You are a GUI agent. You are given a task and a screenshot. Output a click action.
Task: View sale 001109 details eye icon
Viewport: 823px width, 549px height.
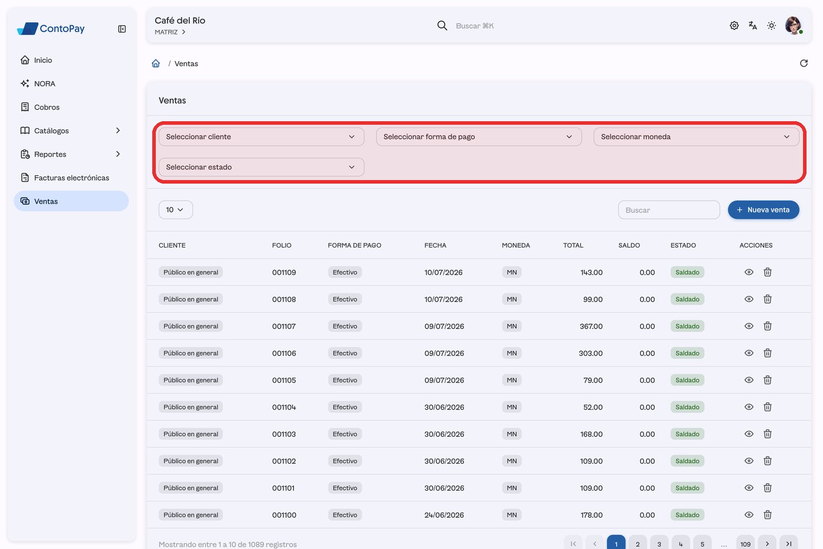(748, 272)
